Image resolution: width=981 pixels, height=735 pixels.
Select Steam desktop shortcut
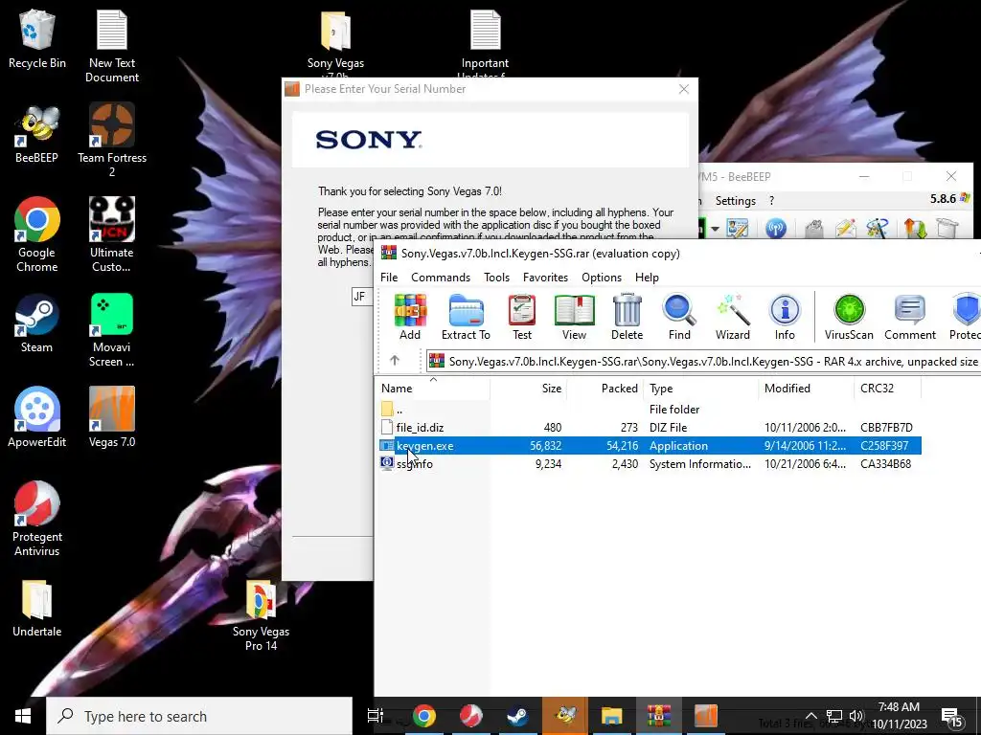click(37, 323)
